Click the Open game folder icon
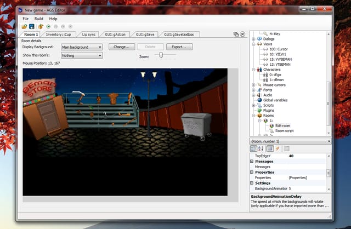This screenshot has width=351, height=229. tap(24, 27)
